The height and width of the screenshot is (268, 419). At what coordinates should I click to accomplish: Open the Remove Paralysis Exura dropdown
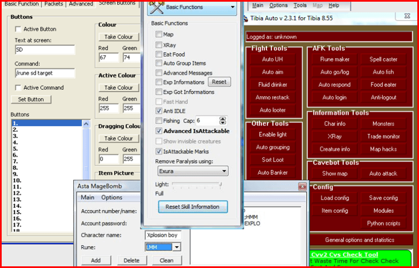tap(193, 171)
